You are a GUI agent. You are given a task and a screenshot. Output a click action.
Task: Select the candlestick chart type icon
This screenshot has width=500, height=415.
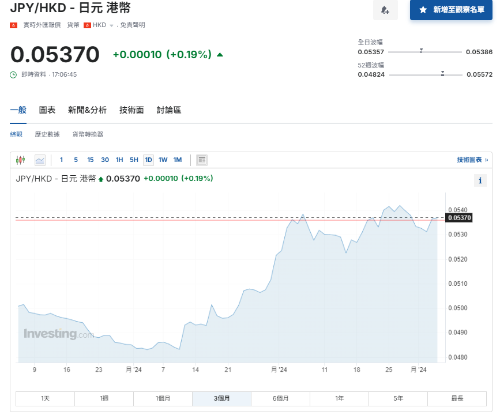click(x=21, y=160)
